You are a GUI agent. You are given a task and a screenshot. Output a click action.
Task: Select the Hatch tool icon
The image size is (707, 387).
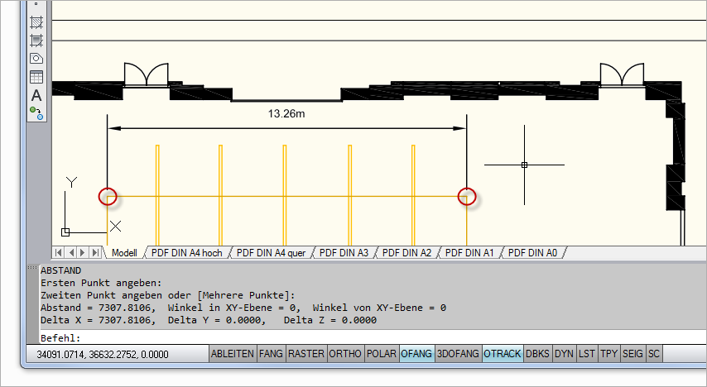coord(36,22)
